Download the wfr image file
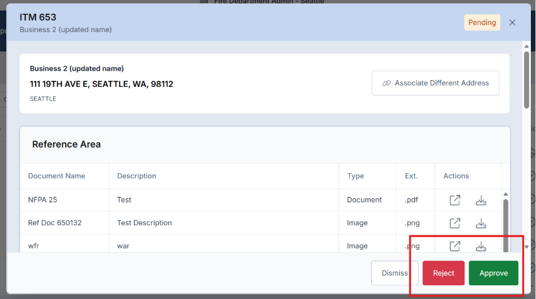 tap(481, 246)
